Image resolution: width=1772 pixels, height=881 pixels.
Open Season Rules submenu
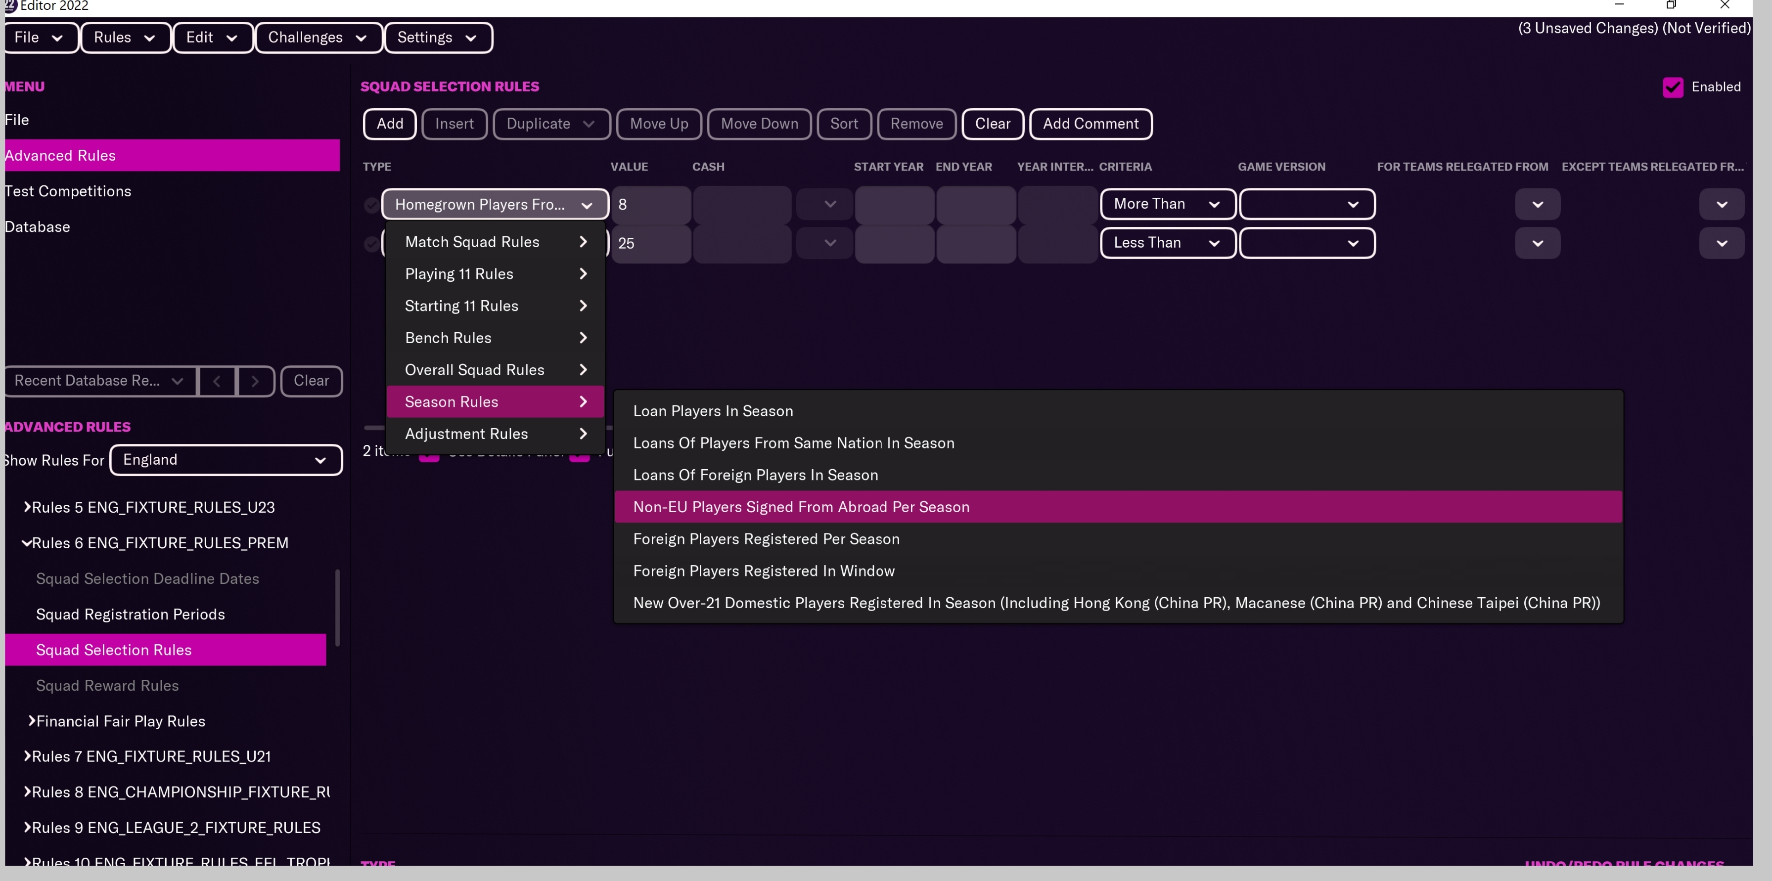point(495,401)
